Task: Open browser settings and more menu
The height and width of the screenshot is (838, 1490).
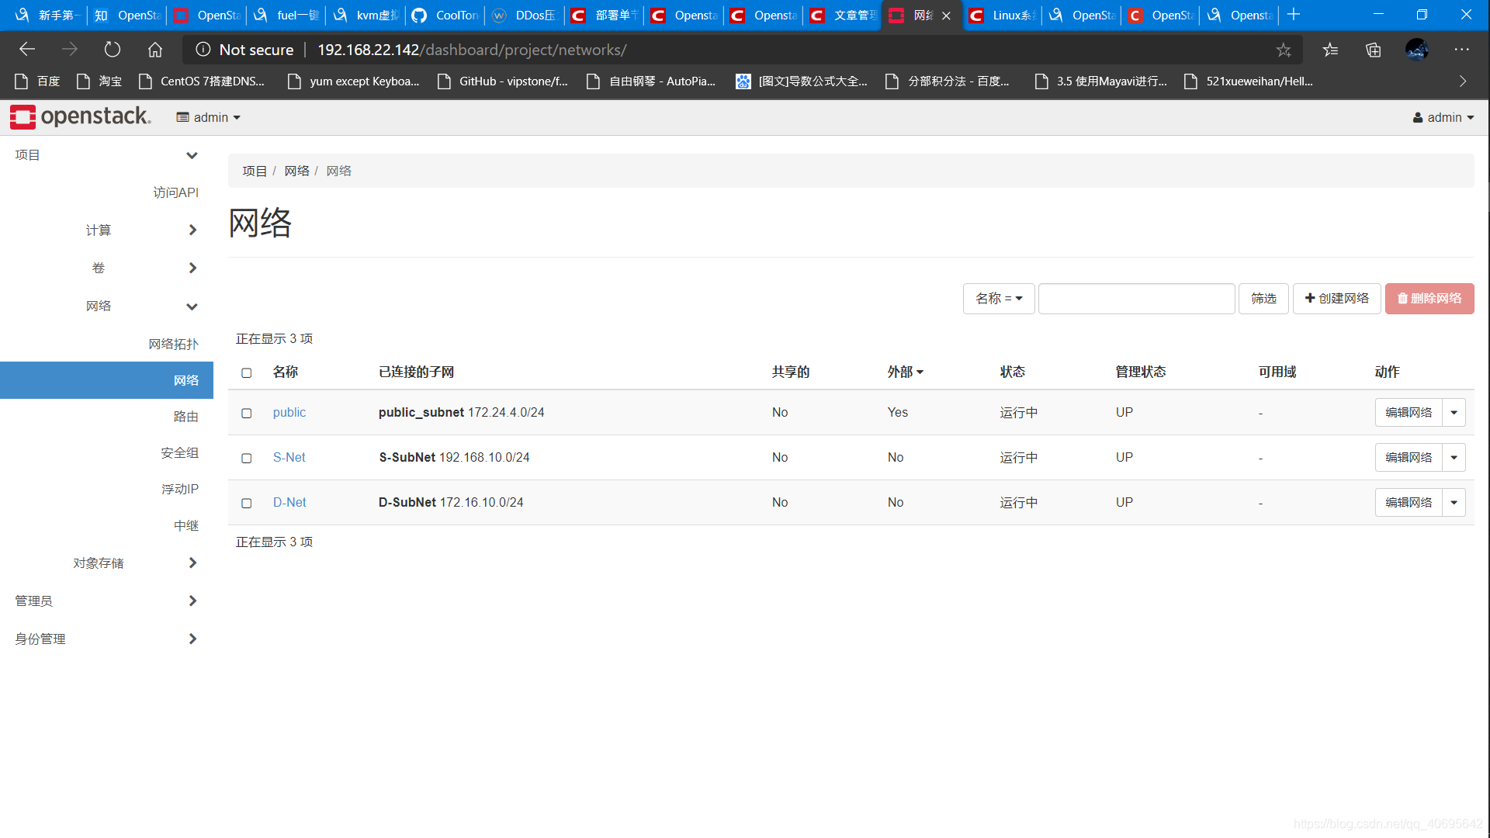Action: pyautogui.click(x=1462, y=50)
